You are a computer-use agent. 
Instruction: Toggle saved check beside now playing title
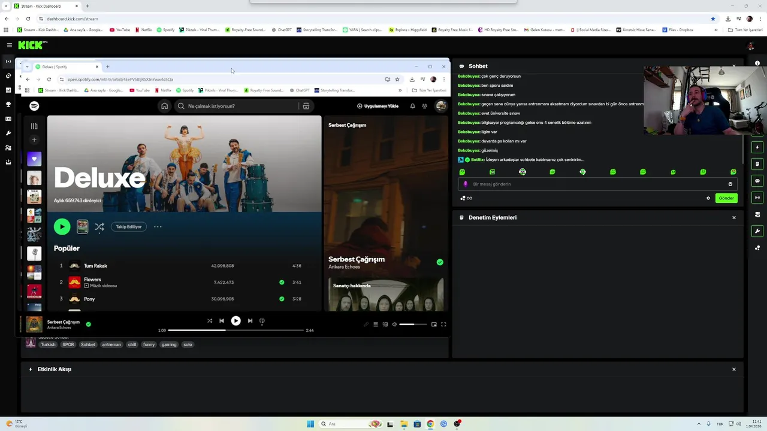click(88, 324)
